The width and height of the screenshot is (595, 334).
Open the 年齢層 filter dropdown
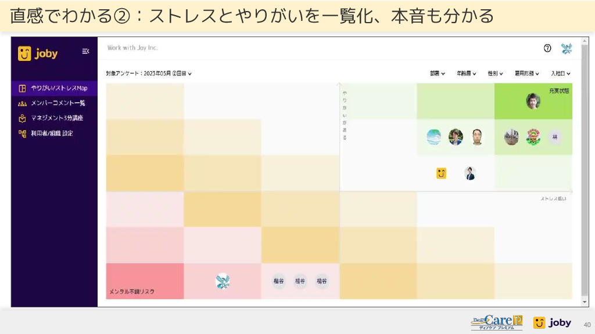click(x=466, y=74)
